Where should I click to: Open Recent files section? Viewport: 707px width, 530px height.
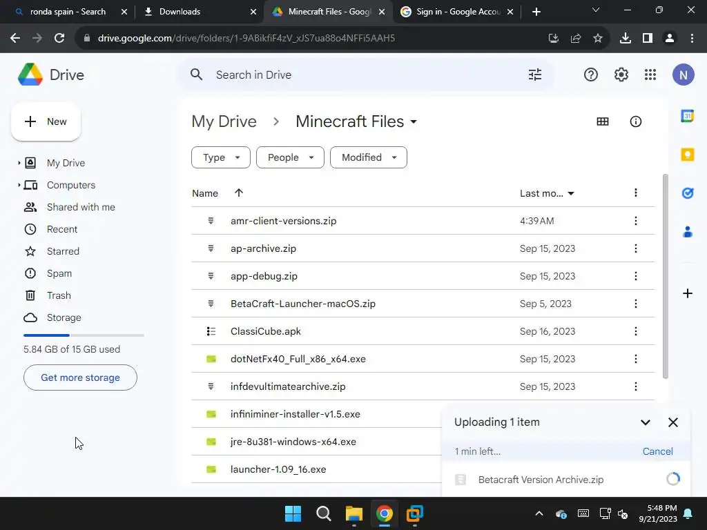[x=62, y=229]
